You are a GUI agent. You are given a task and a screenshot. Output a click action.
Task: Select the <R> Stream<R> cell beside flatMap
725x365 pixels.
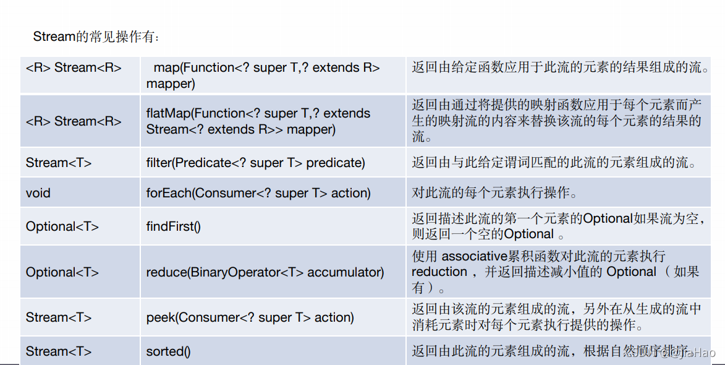pos(80,121)
